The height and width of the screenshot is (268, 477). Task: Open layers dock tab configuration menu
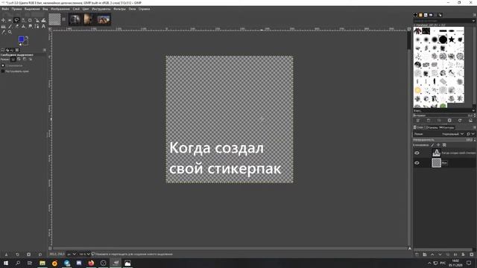point(474,127)
